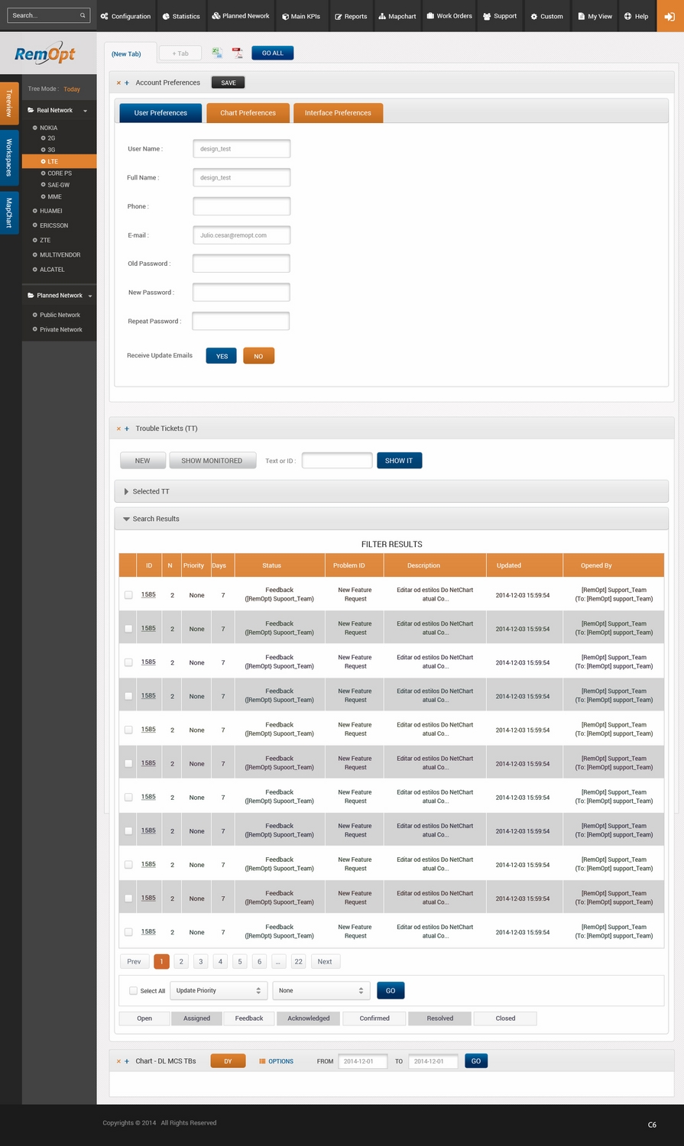The width and height of the screenshot is (684, 1146).
Task: Open Main KPIs menu
Action: point(301,16)
